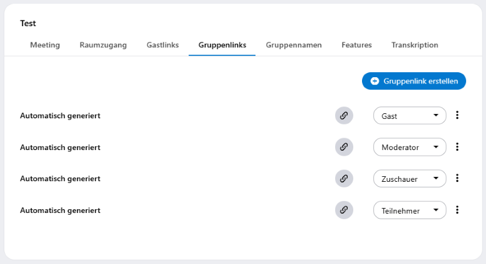Expand the Moderator role dropdown
This screenshot has height=264, width=486.
point(409,147)
